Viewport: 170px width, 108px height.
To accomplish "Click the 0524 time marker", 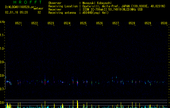I will coord(67,23).
